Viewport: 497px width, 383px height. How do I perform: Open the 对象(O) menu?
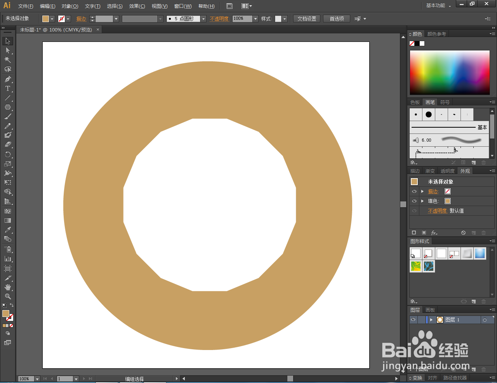70,6
